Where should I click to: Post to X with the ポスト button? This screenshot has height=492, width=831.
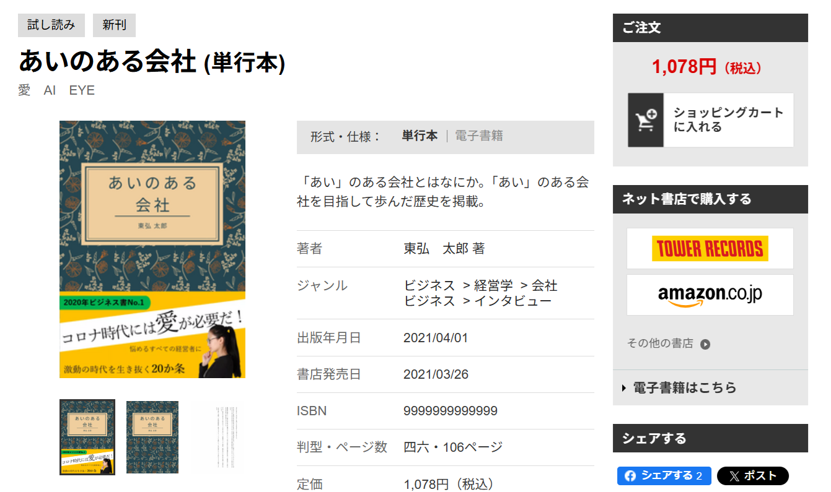pos(752,476)
